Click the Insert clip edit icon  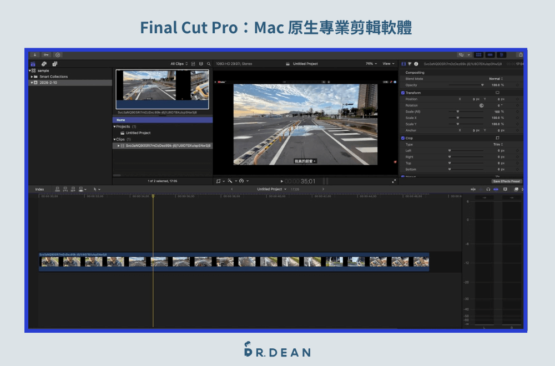pos(65,190)
